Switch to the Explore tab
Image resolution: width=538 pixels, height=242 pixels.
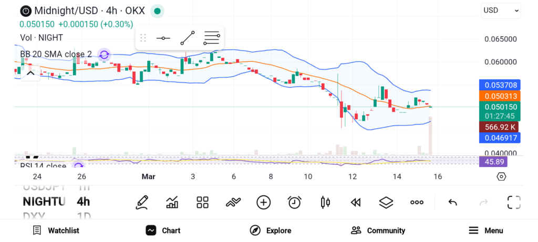[x=270, y=230]
